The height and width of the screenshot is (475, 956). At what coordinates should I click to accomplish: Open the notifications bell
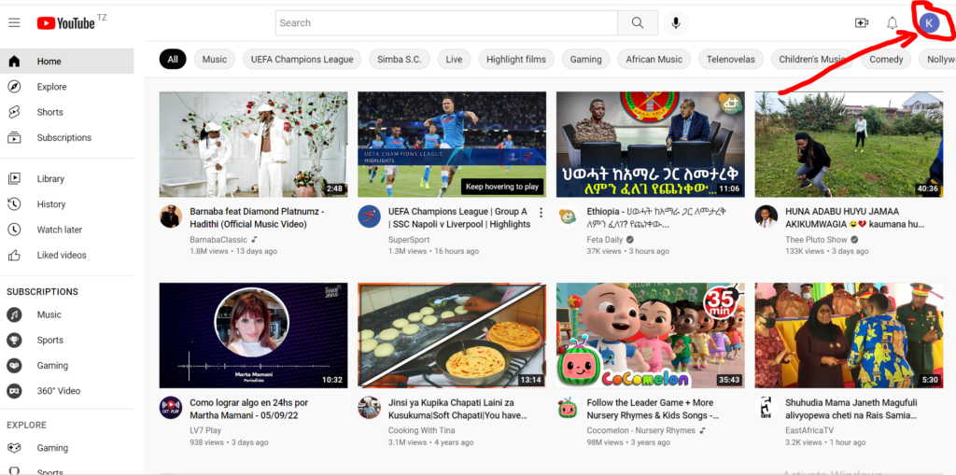(892, 23)
